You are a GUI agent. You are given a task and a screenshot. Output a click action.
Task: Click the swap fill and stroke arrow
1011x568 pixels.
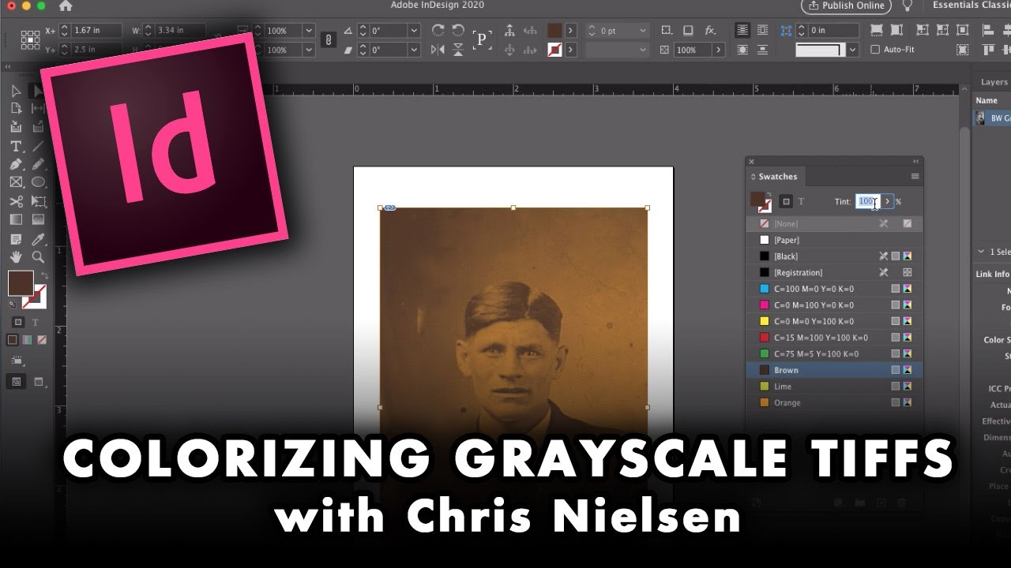44,274
